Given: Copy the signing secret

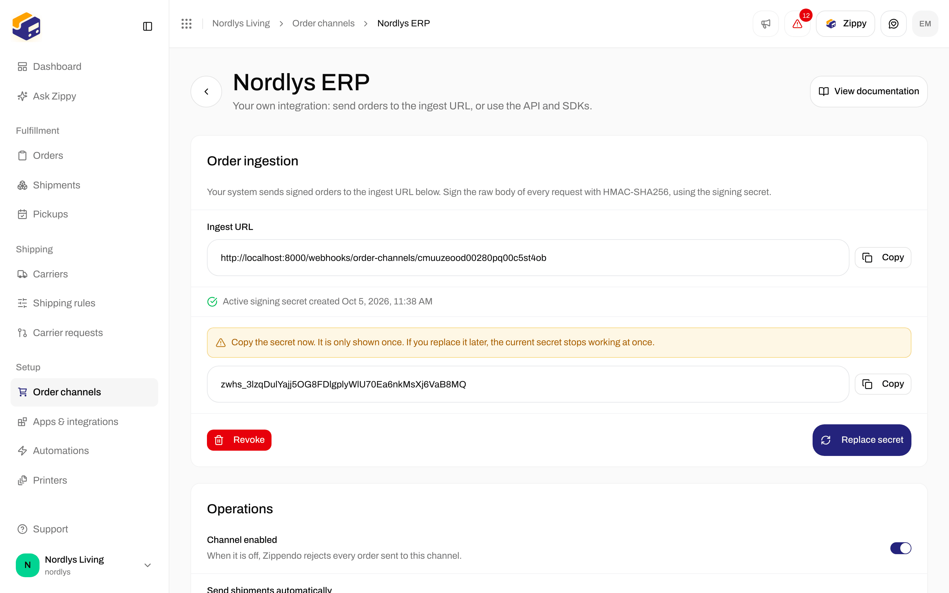Looking at the screenshot, I should (883, 384).
